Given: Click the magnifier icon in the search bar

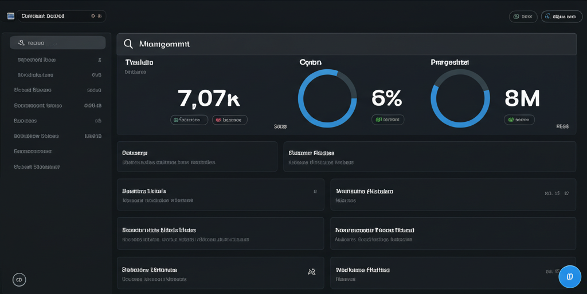Looking at the screenshot, I should (x=128, y=43).
